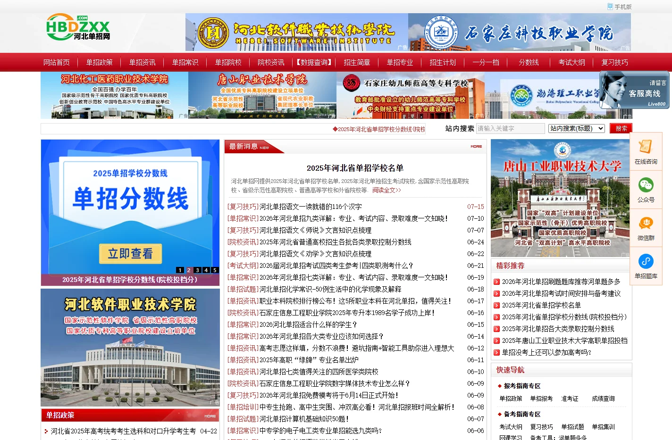The height and width of the screenshot is (440, 672).
Task: Click the red 搜索 button
Action: pyautogui.click(x=621, y=128)
